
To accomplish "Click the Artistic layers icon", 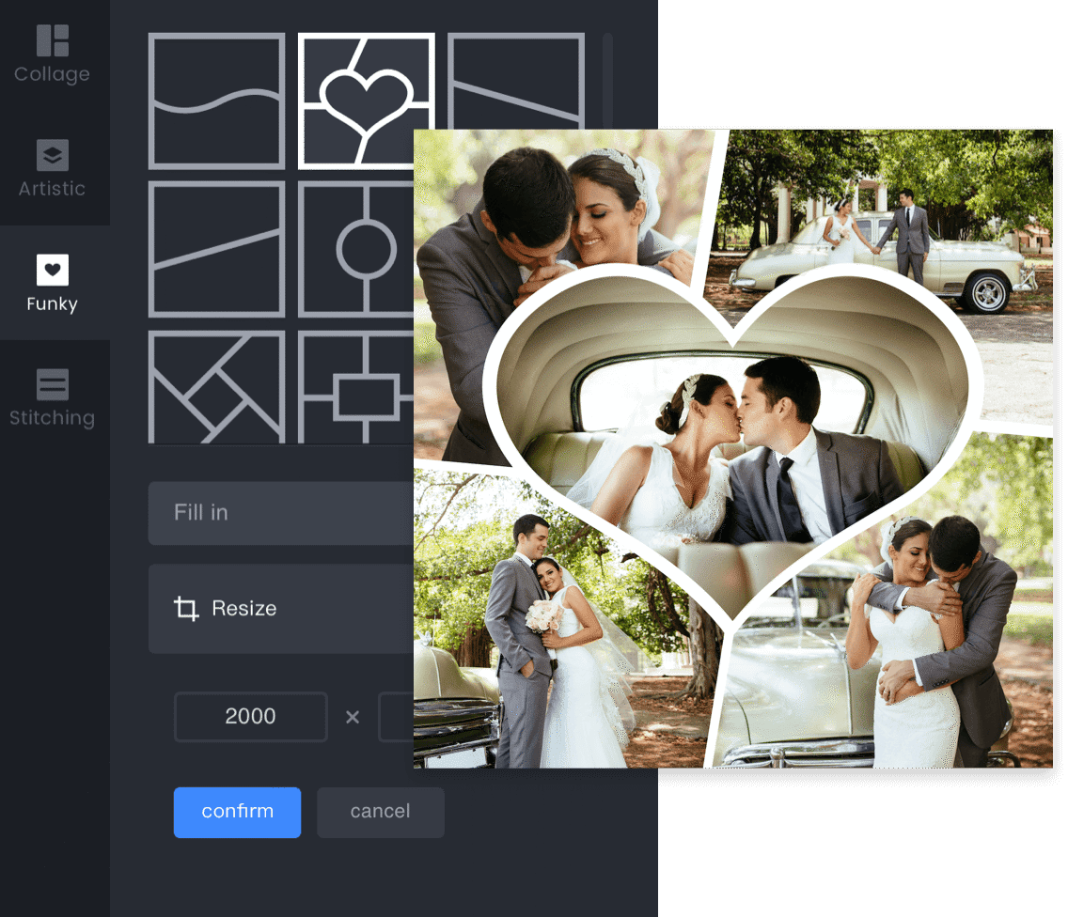I will [53, 155].
